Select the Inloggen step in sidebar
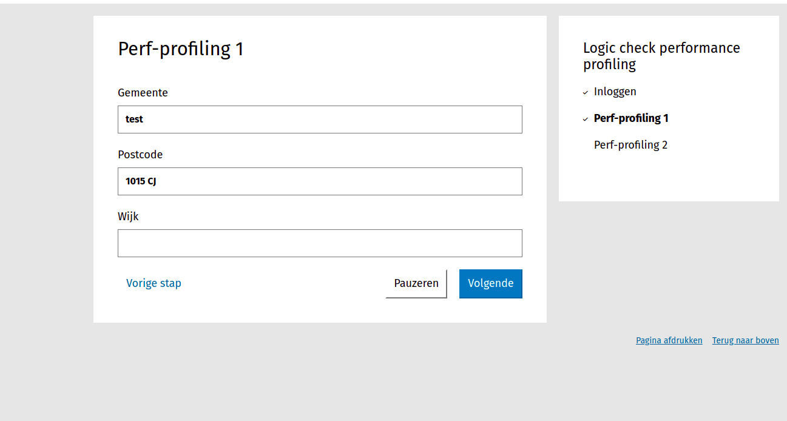This screenshot has height=421, width=787. click(615, 92)
